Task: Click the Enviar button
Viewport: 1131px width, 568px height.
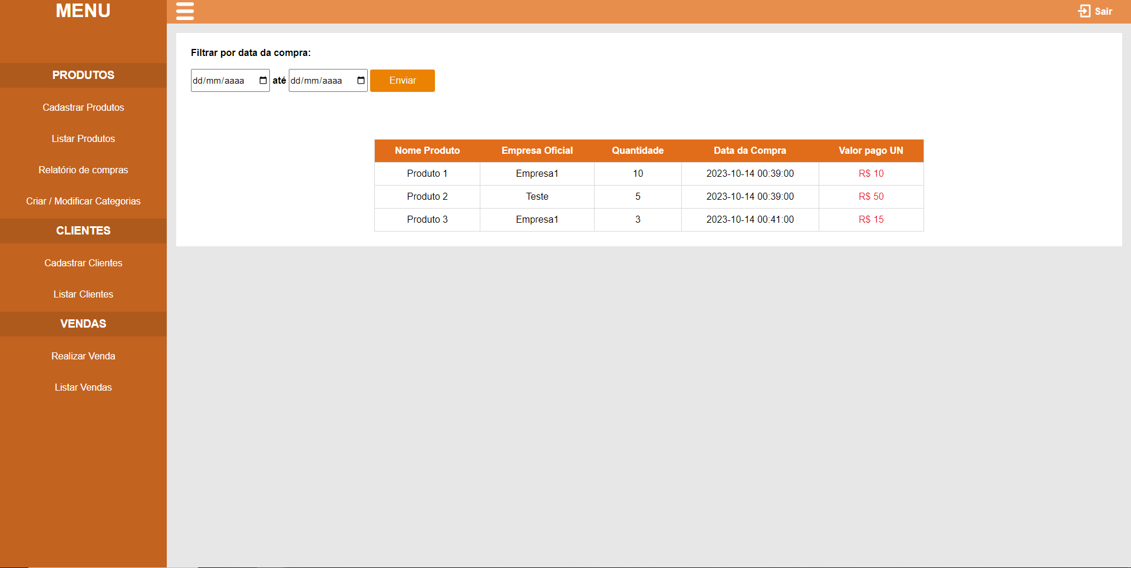Action: [402, 80]
